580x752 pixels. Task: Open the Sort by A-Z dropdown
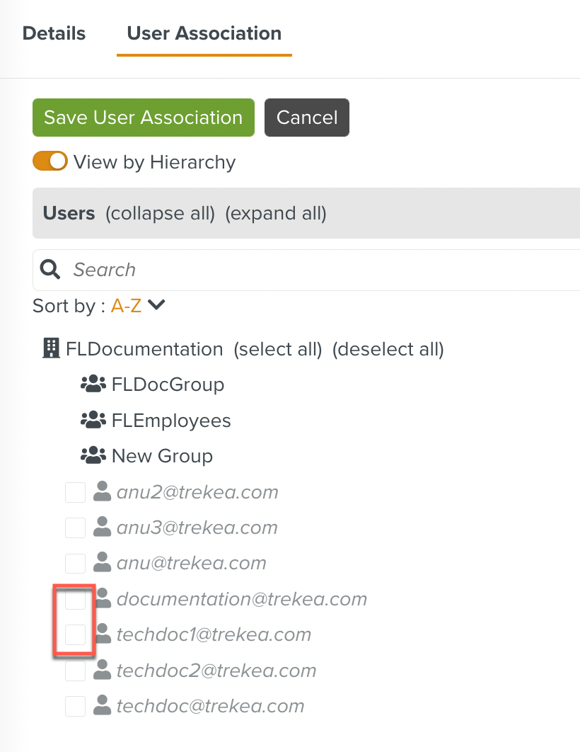(x=138, y=306)
